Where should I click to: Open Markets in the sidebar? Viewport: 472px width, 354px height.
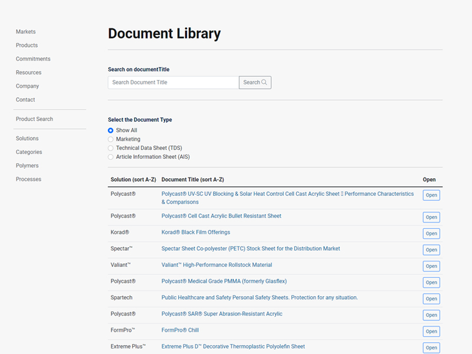25,32
